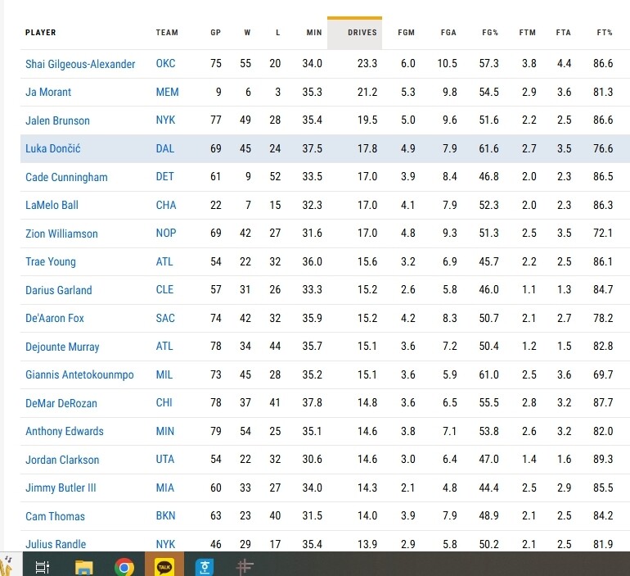Sort table by FTM column header

click(528, 33)
